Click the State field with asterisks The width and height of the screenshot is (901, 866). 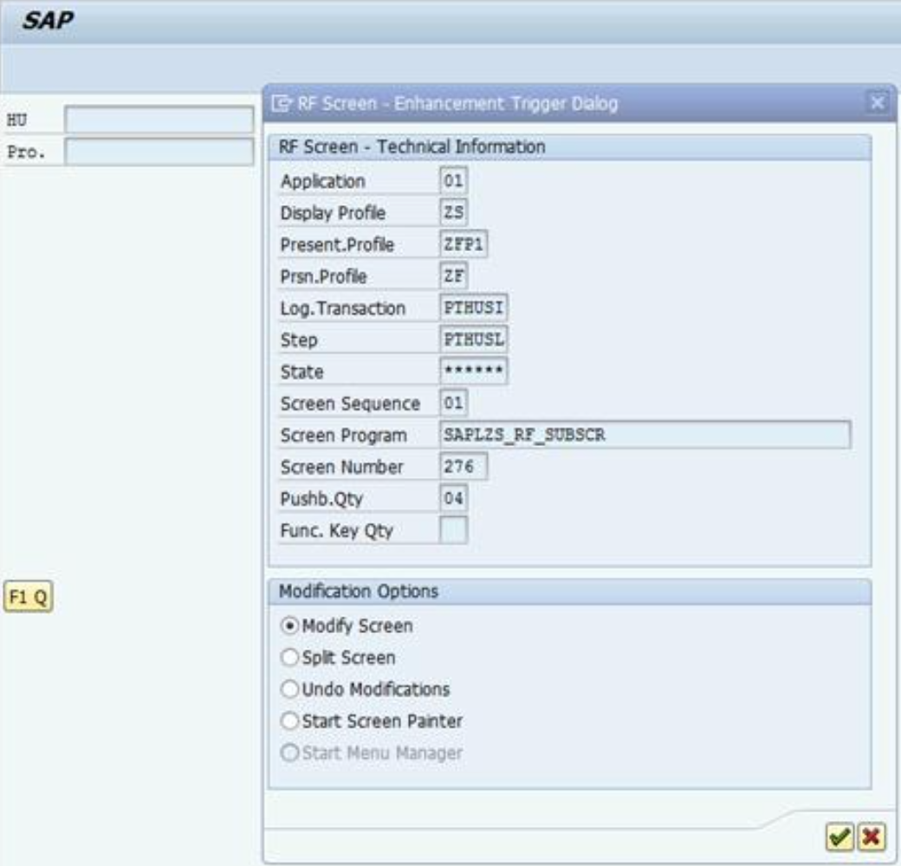474,371
